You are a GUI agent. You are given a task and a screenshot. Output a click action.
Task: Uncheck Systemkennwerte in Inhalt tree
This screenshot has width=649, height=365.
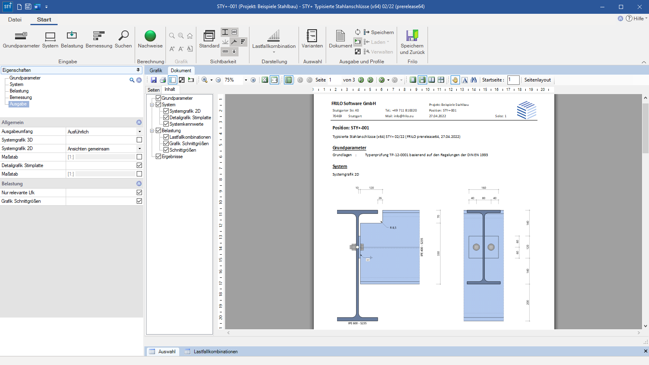(166, 124)
